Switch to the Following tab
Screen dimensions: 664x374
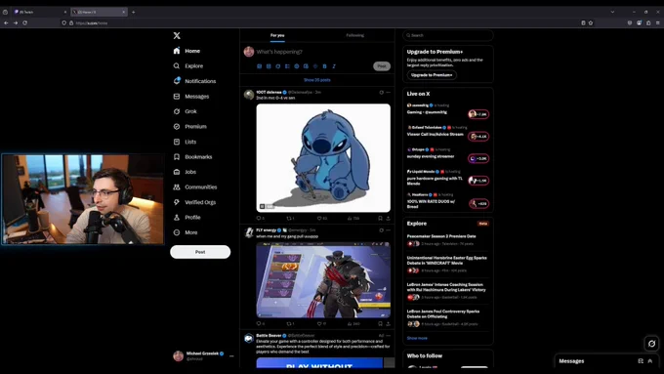point(354,35)
